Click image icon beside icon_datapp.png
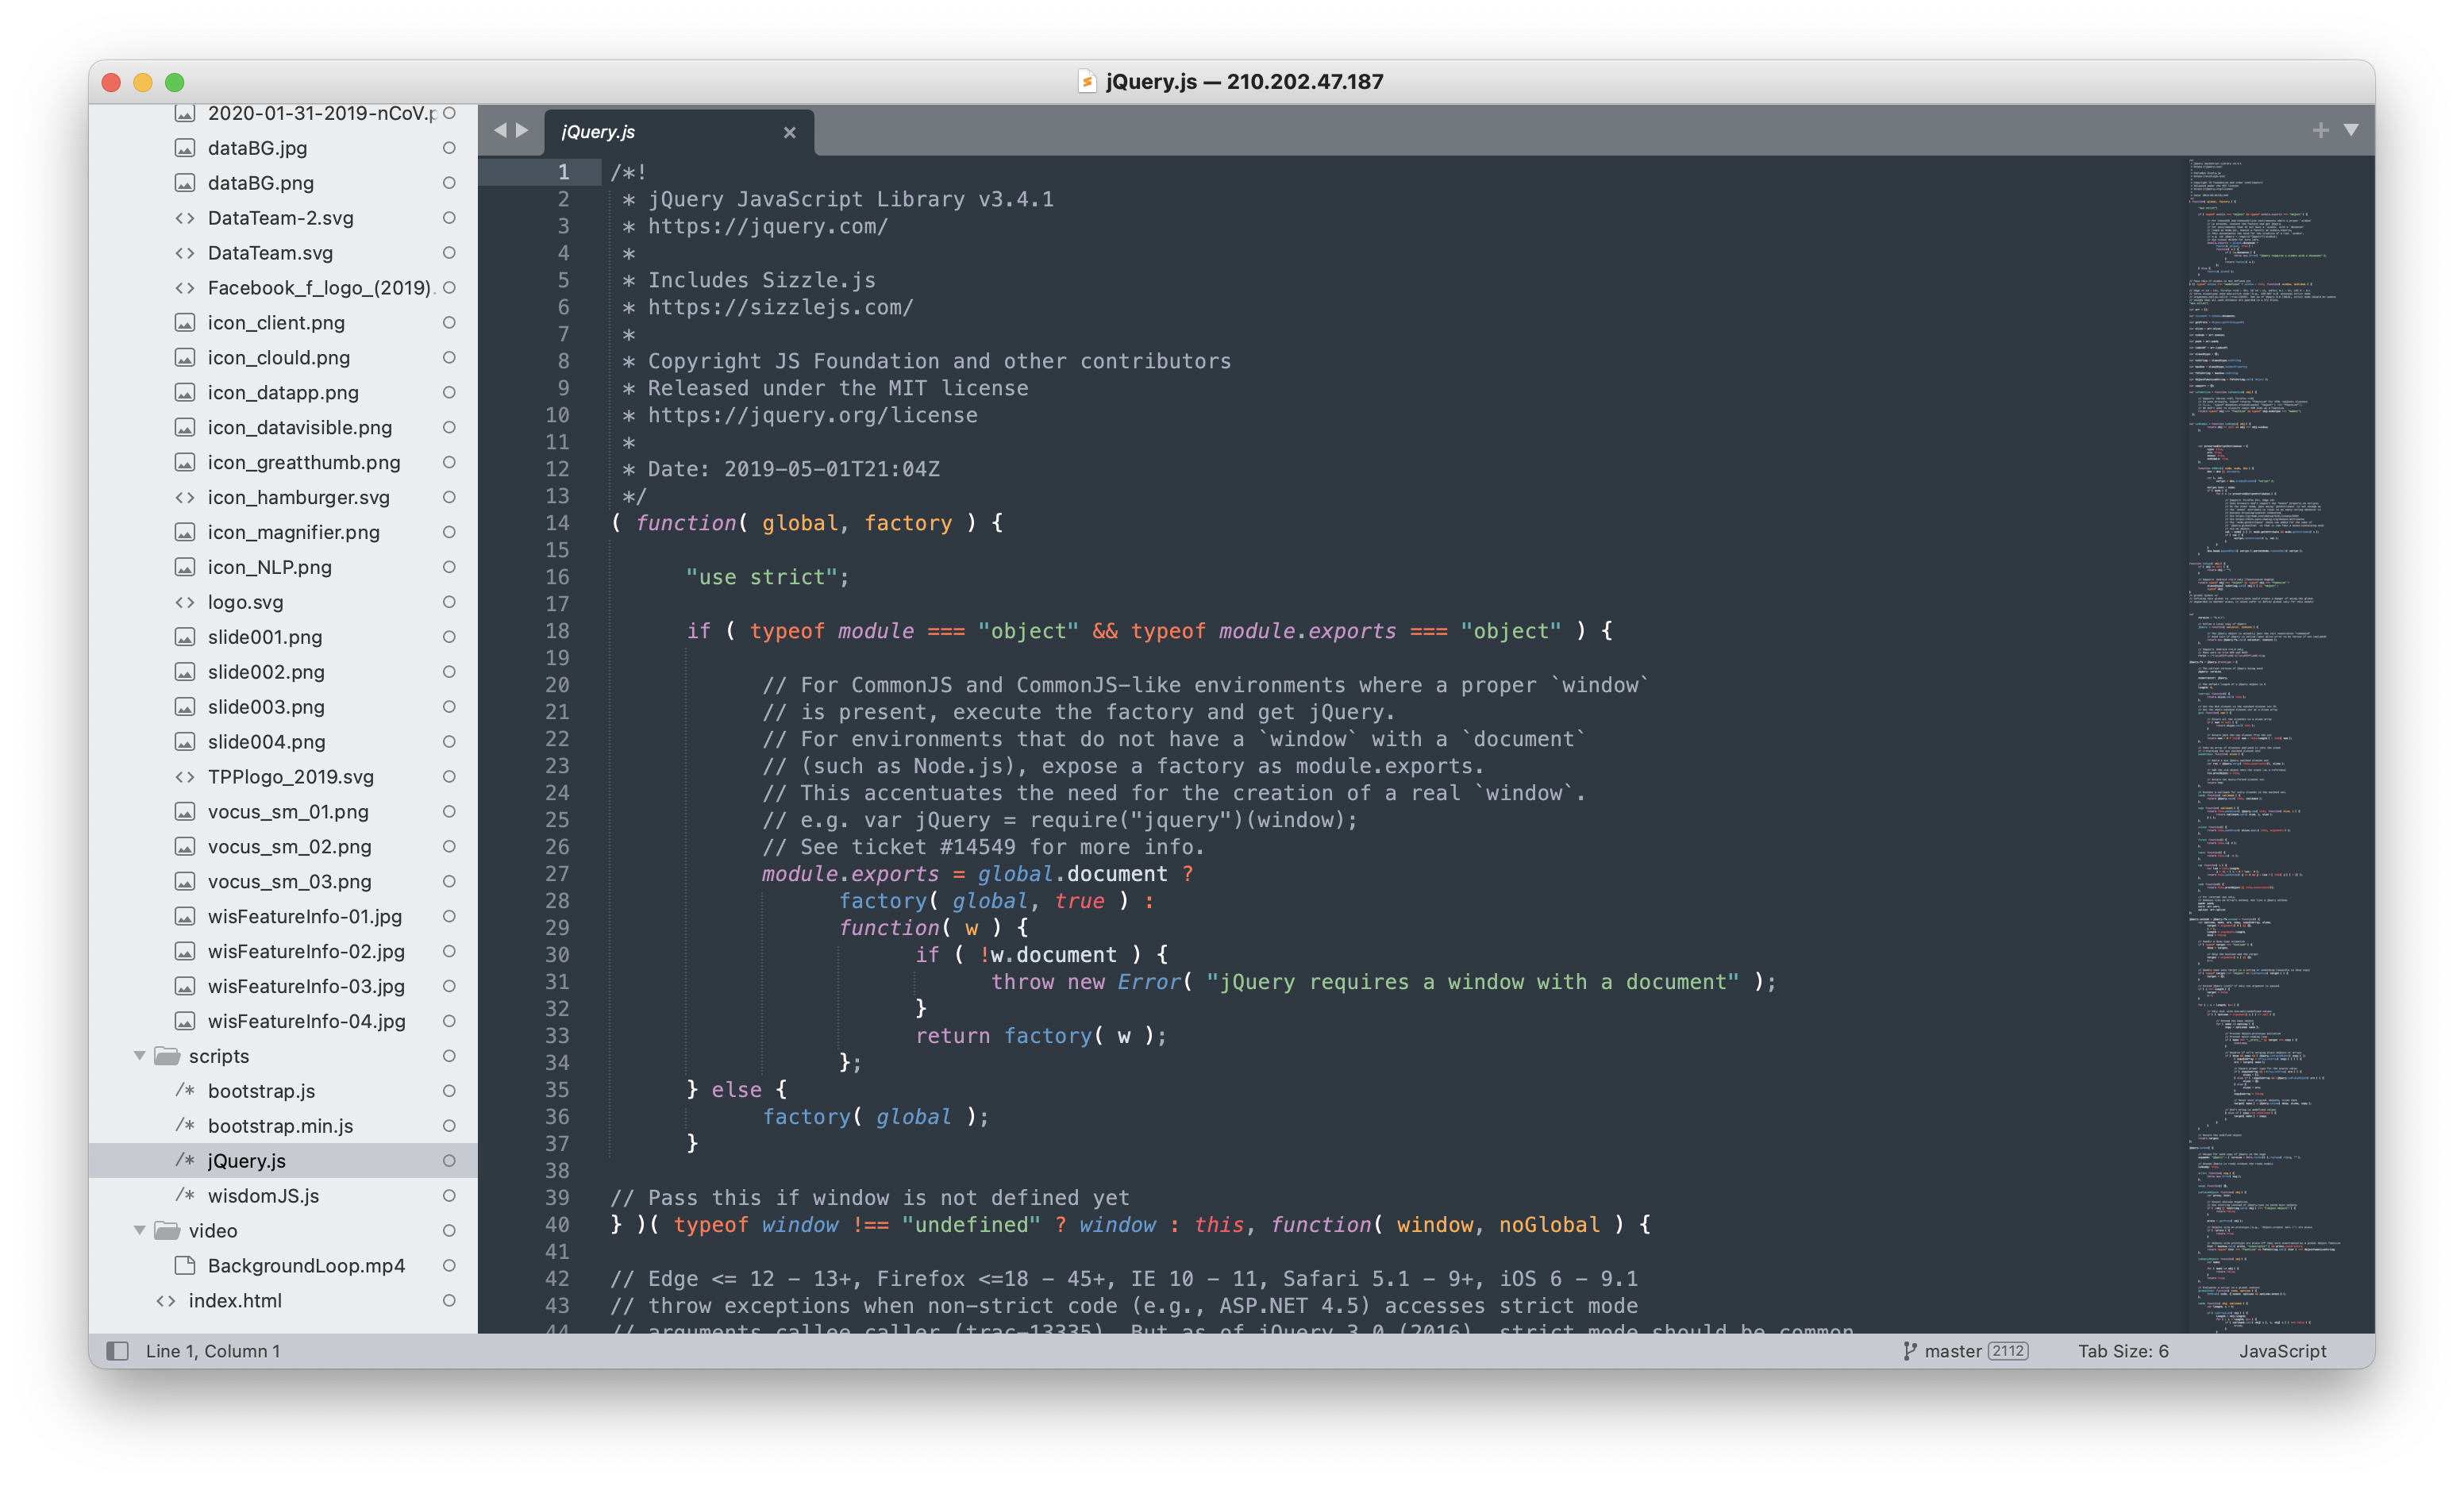Image resolution: width=2464 pixels, height=1486 pixels. click(185, 393)
